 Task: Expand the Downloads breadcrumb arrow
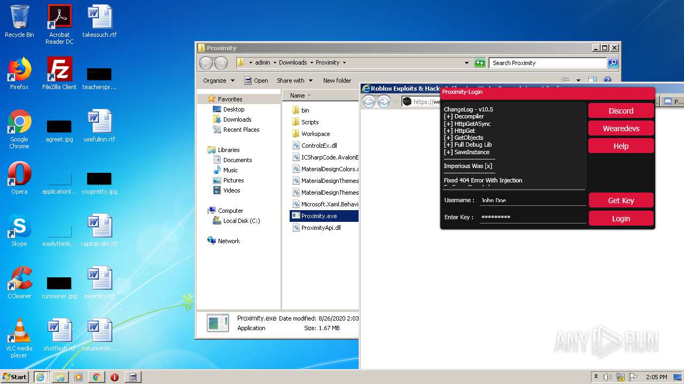coord(311,62)
